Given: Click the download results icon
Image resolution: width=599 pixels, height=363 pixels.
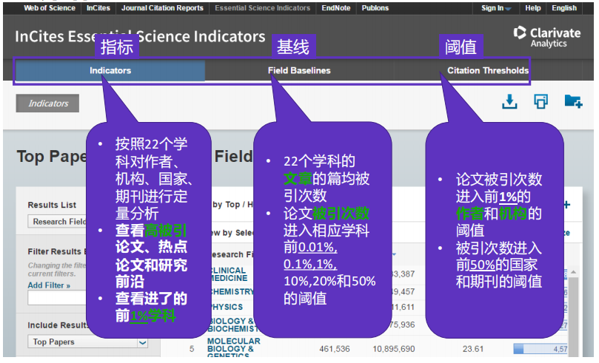Looking at the screenshot, I should pyautogui.click(x=509, y=101).
